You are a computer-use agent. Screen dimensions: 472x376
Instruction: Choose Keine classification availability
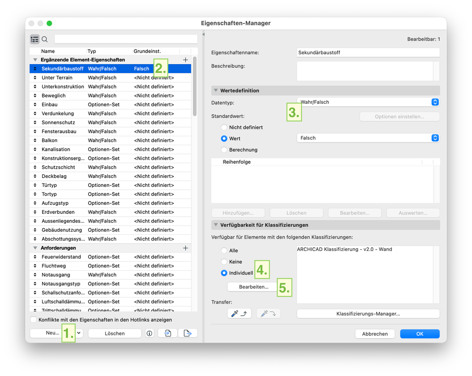coord(224,261)
